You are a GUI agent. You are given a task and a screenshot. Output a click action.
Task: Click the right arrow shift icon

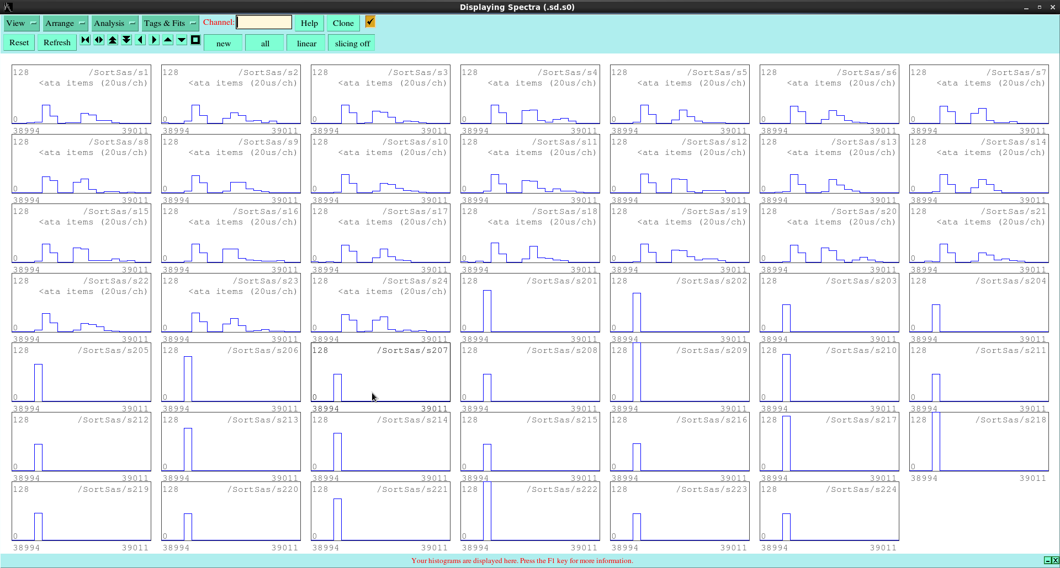[154, 40]
